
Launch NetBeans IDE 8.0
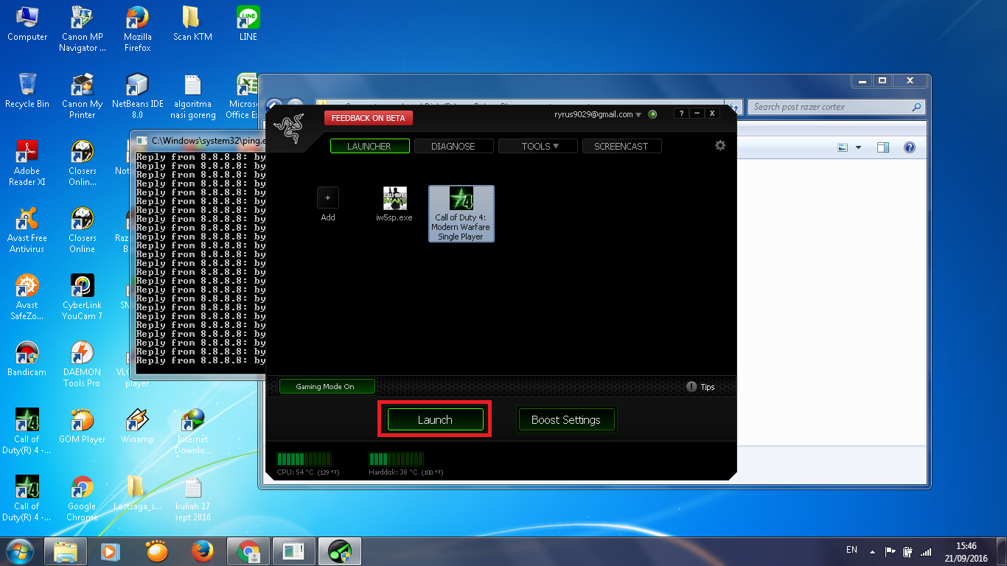137,97
